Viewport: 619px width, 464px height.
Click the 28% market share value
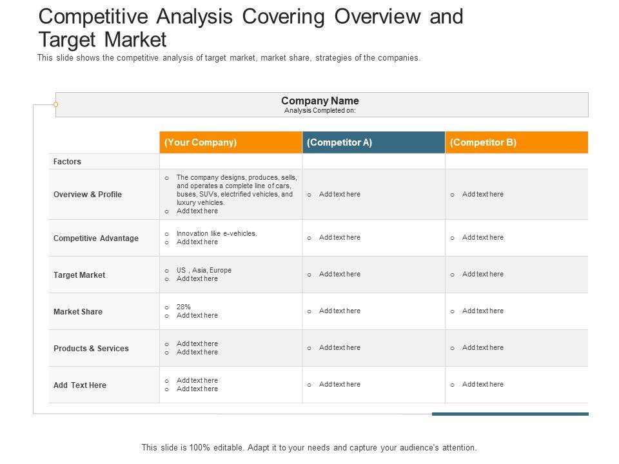(184, 307)
